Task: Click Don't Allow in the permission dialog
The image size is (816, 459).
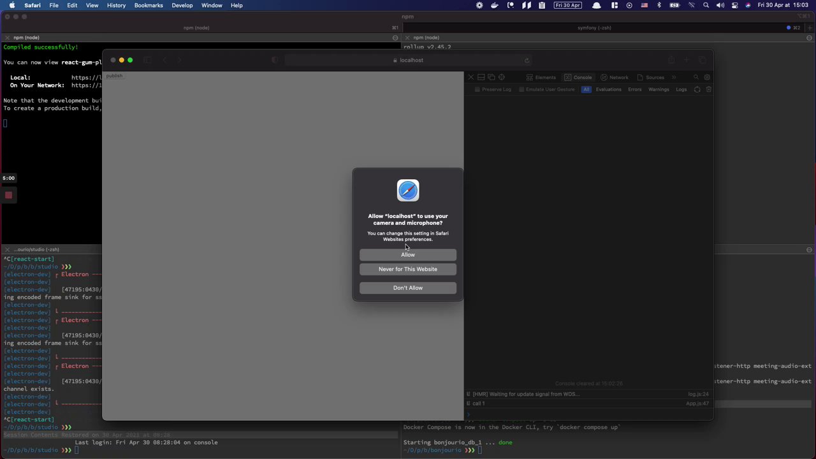Action: [408, 288]
